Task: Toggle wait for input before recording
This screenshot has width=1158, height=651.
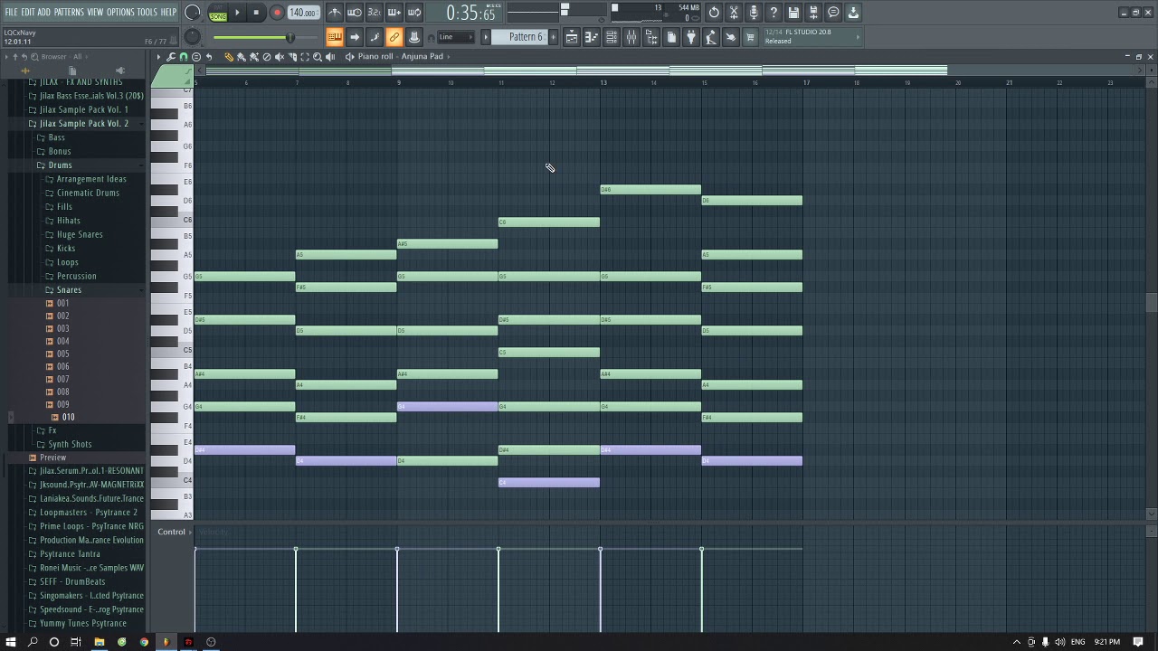Action: 355,13
